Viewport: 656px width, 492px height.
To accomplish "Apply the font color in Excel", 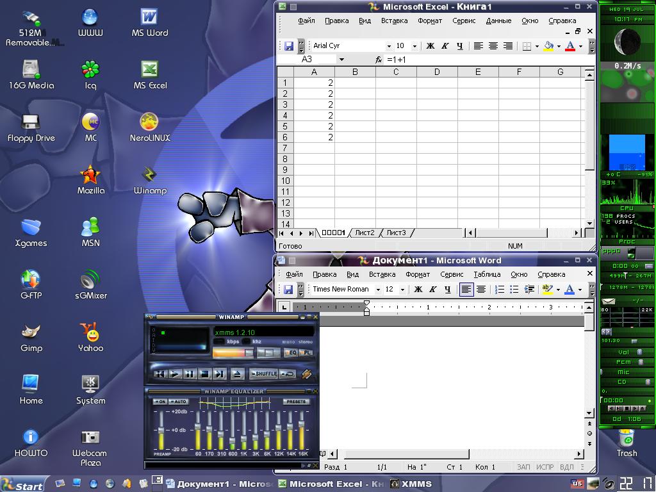I will (x=570, y=46).
